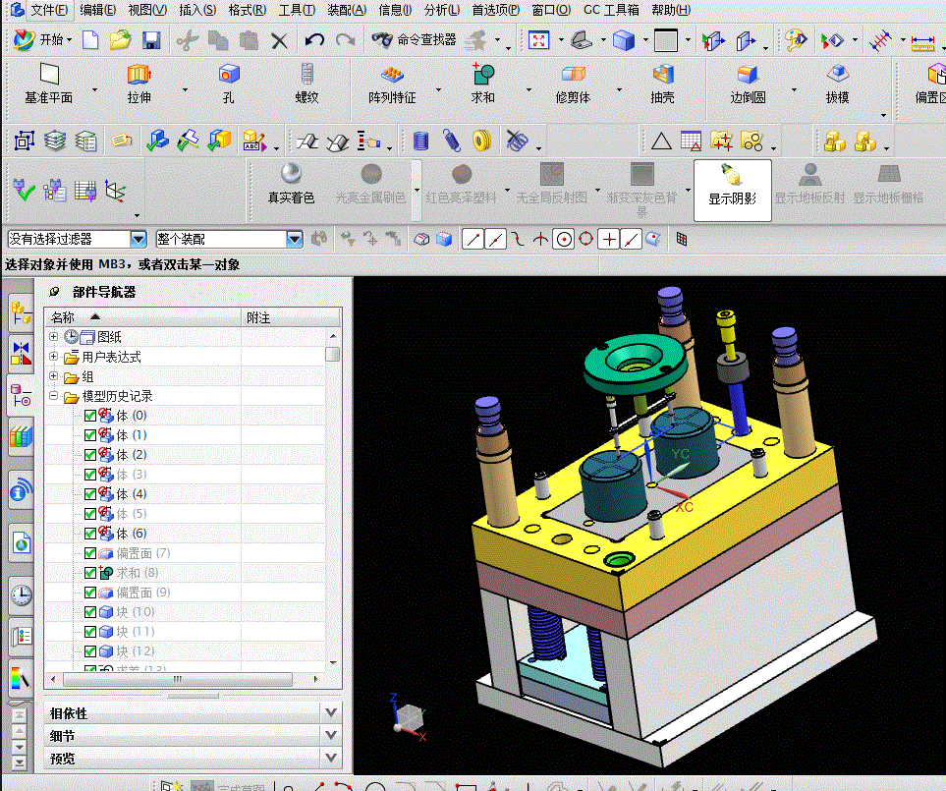Screen dimensions: 946x791
Task: Toggle the 显示阴影 show shadows button
Action: pos(733,190)
